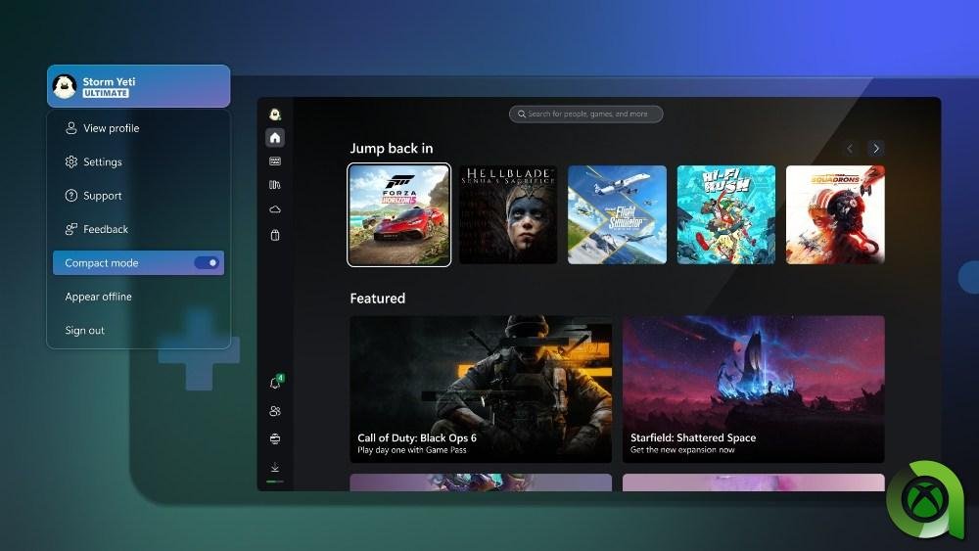Image resolution: width=979 pixels, height=551 pixels.
Task: Open My Library icon in sidebar
Action: (x=275, y=185)
